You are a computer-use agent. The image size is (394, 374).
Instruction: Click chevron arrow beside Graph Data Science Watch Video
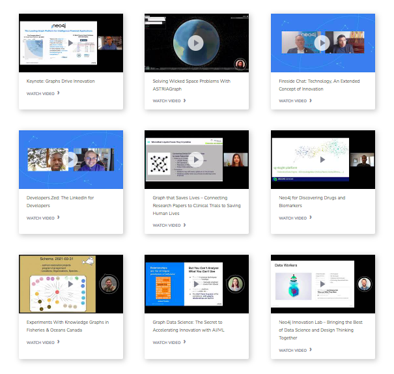coord(185,342)
